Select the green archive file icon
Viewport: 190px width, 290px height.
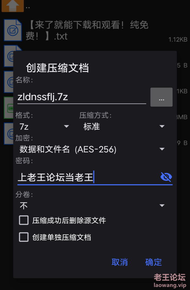pos(9,108)
